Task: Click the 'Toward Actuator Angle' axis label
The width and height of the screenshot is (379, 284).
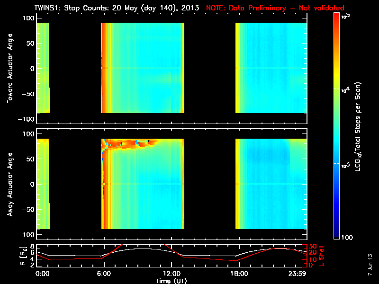Action: 10,68
